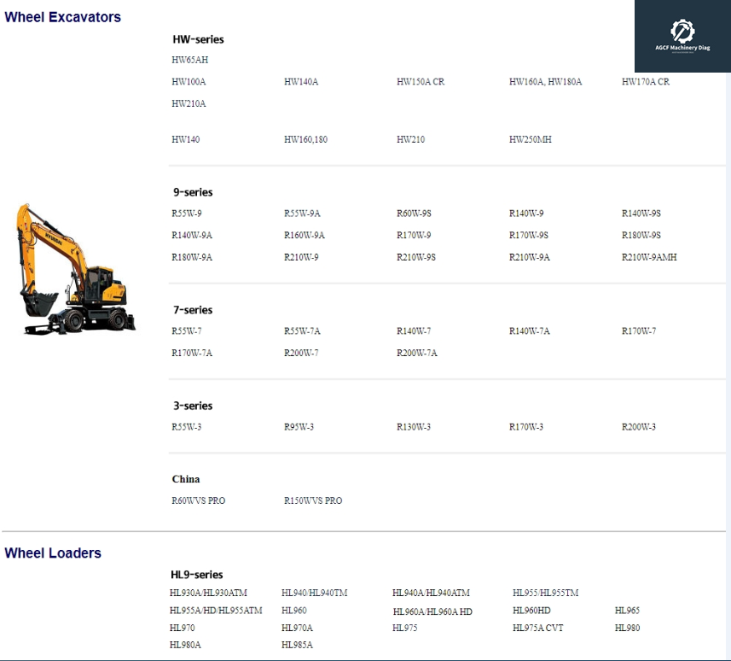Select the R140W-7A model
Viewport: 731px width, 661px height.
530,331
